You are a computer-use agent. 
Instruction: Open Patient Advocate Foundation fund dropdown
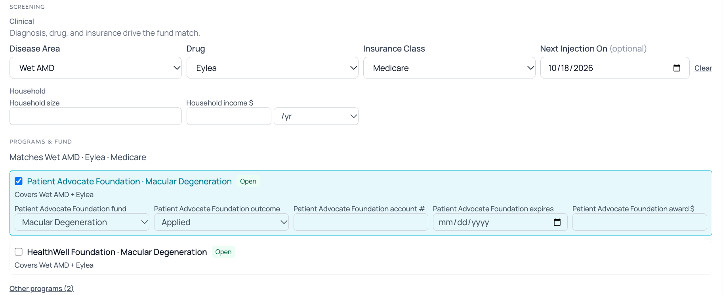[82, 222]
